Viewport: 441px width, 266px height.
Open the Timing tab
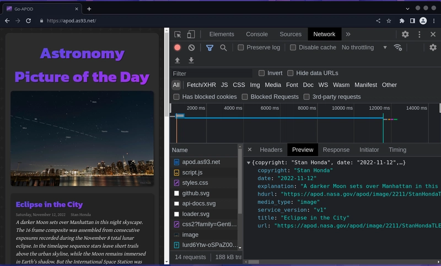click(397, 149)
